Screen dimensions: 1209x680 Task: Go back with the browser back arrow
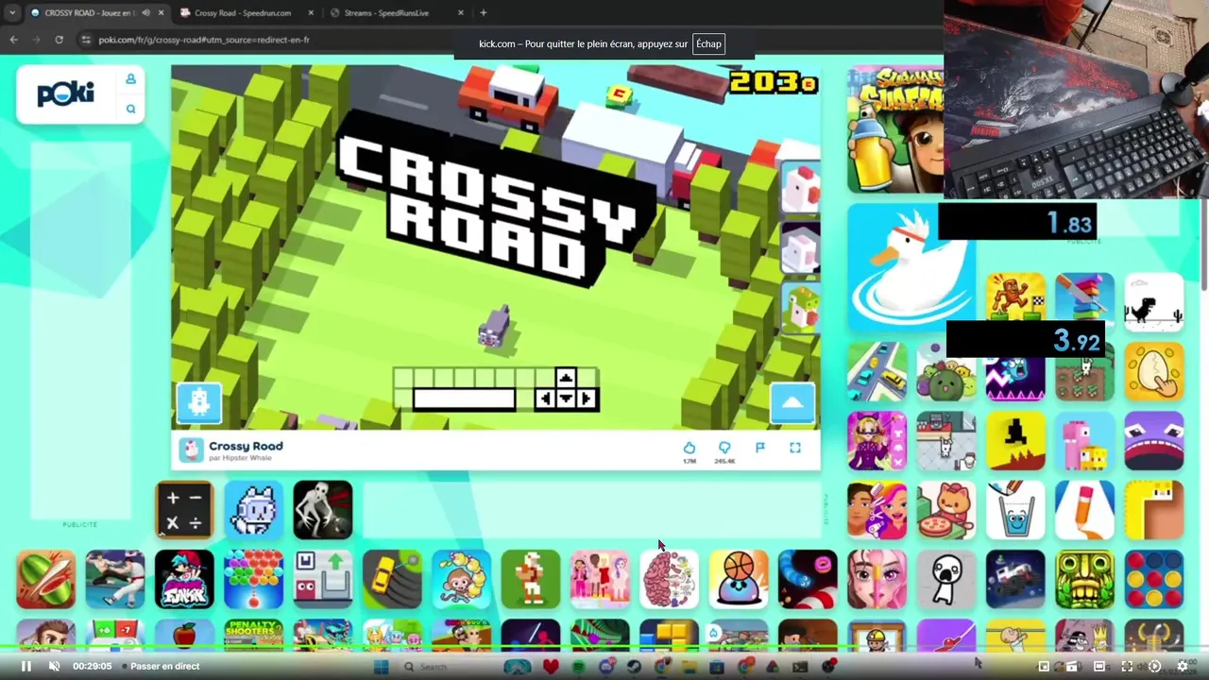click(x=13, y=40)
